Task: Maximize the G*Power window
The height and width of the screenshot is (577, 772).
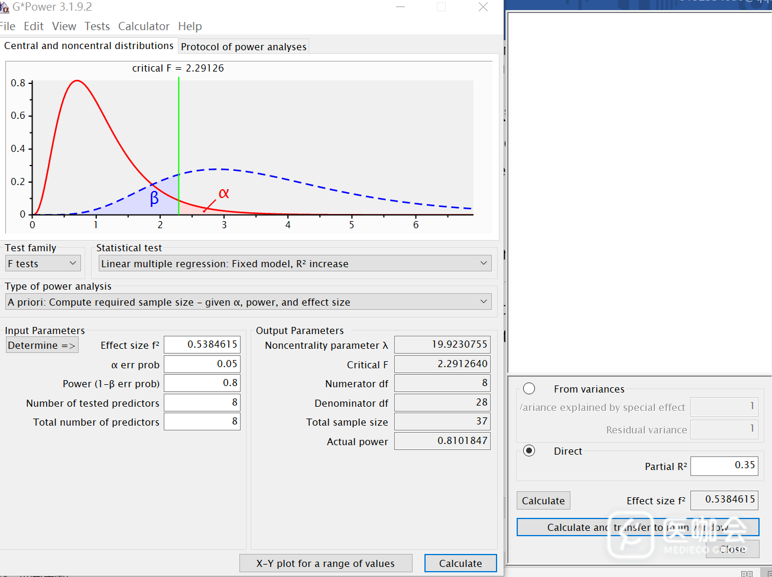Action: (x=441, y=7)
